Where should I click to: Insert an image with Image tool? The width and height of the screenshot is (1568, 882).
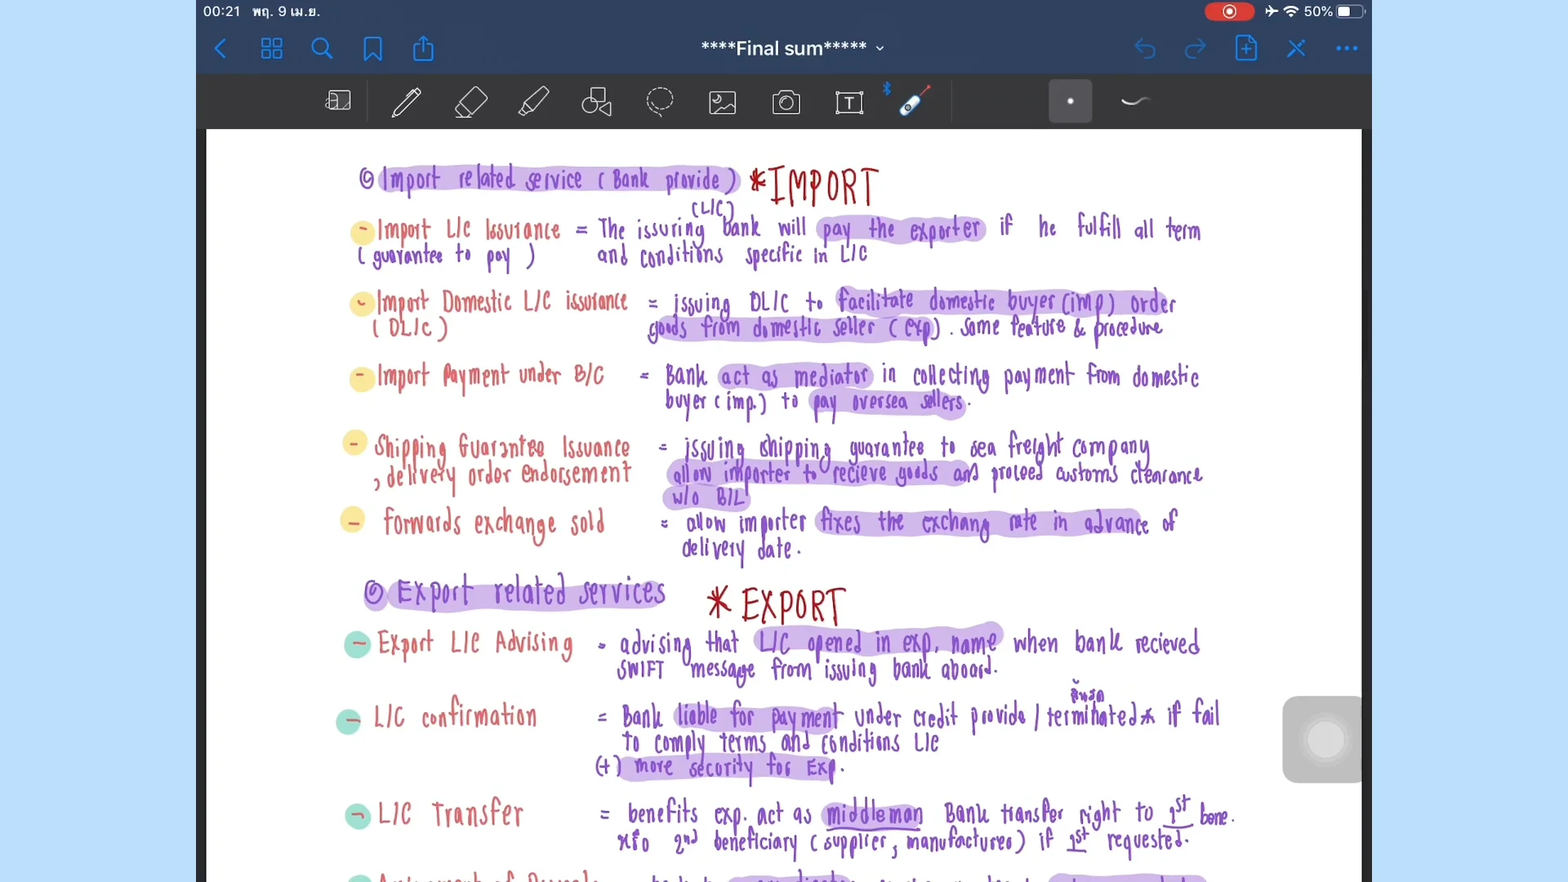tap(723, 102)
